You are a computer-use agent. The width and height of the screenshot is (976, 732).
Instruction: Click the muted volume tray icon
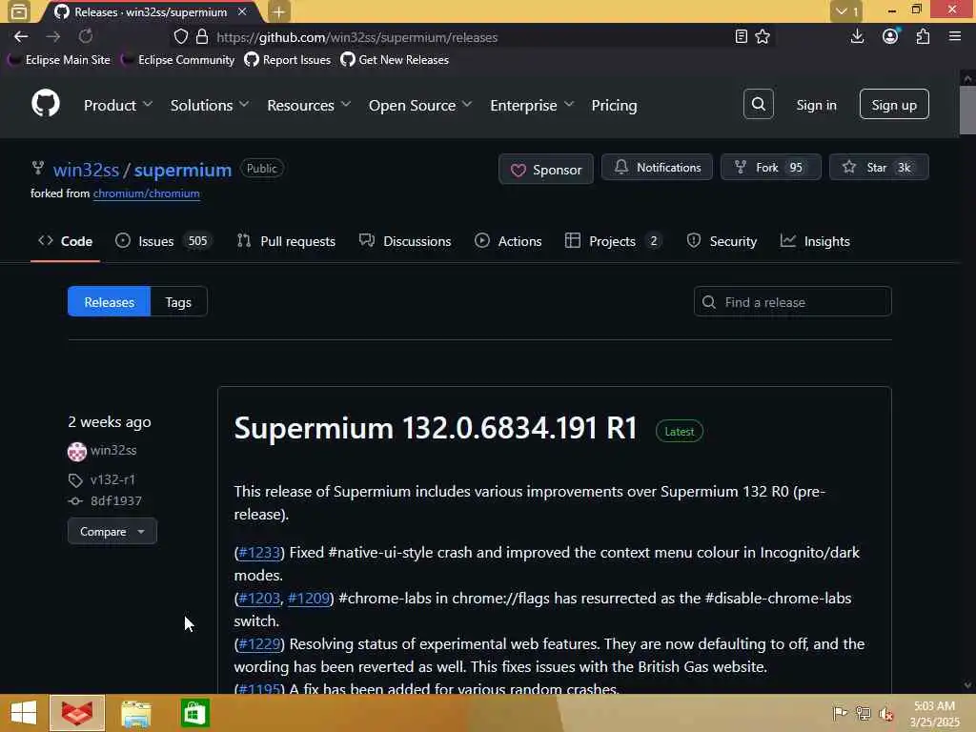885,713
